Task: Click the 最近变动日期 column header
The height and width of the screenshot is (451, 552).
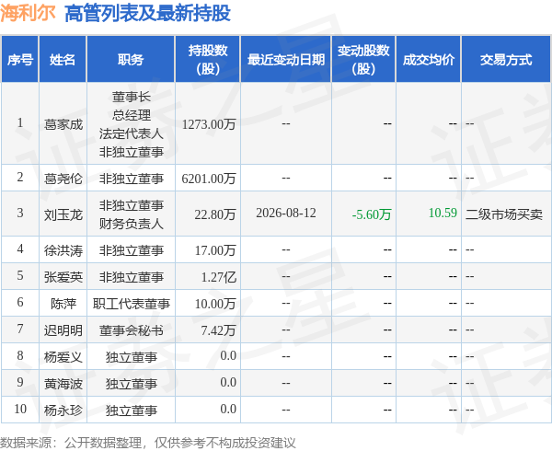Action: pos(286,59)
